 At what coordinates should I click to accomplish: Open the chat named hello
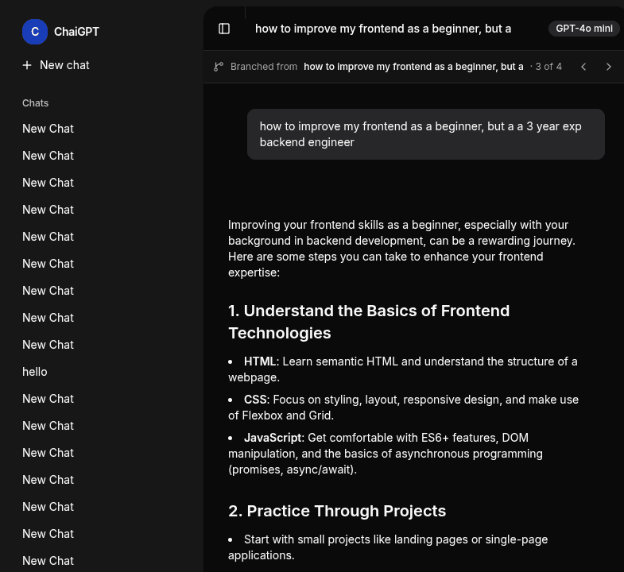(x=35, y=372)
